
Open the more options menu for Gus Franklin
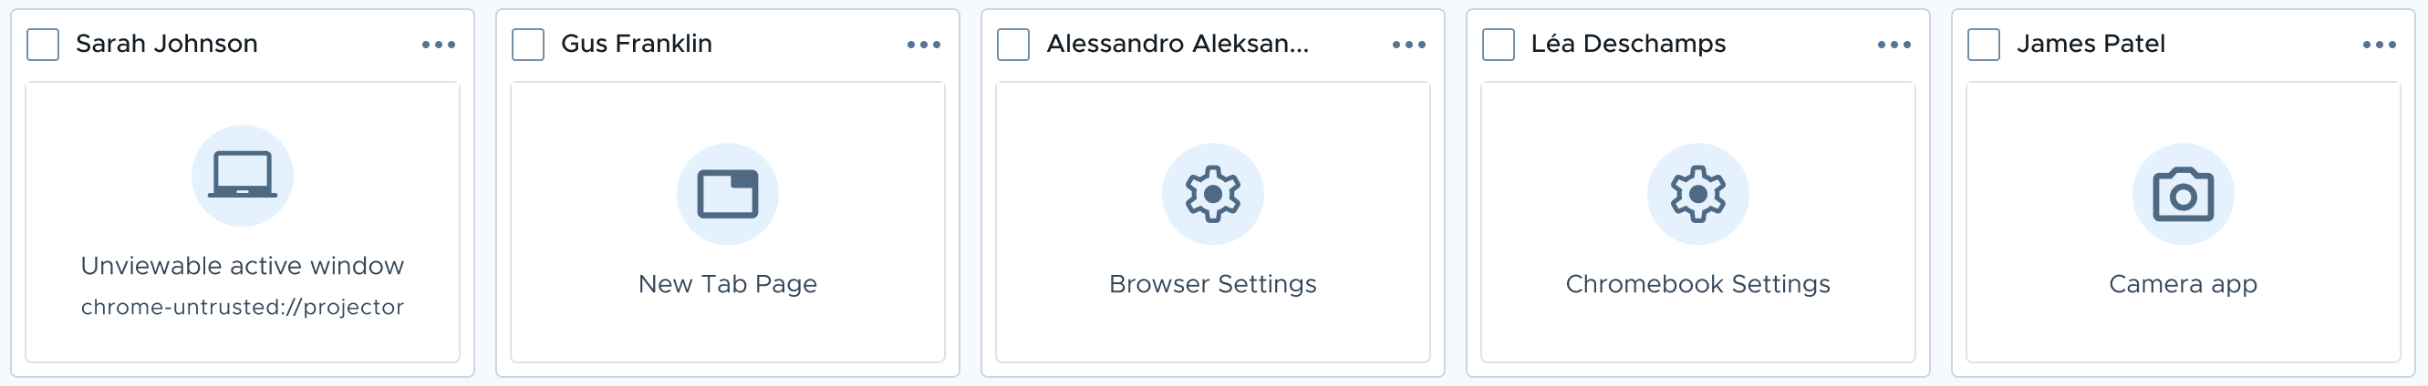click(925, 45)
